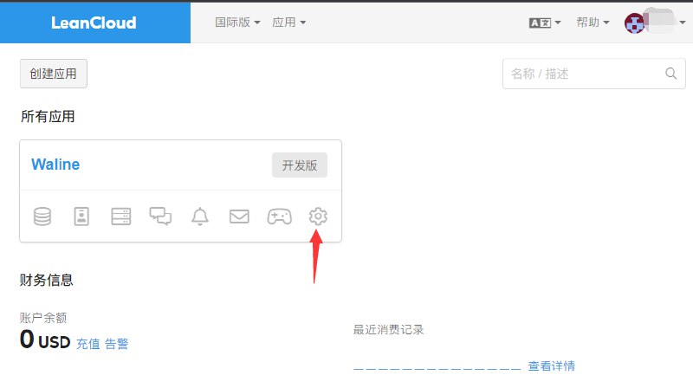
Task: Open the Waline application link
Action: coord(55,165)
